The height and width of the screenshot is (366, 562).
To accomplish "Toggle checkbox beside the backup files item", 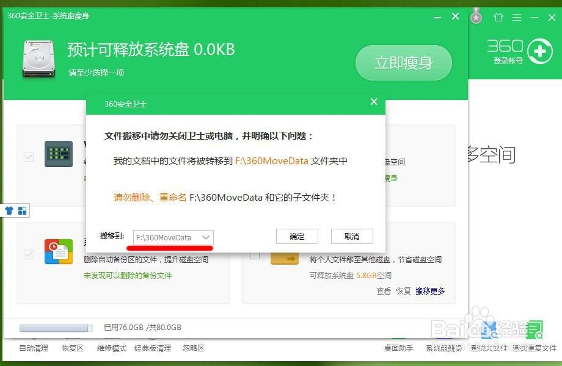I will click(29, 254).
